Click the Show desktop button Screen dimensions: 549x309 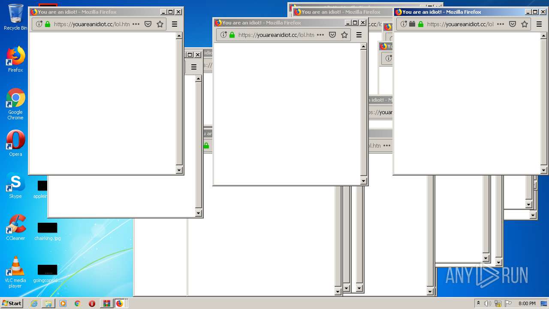(545, 303)
